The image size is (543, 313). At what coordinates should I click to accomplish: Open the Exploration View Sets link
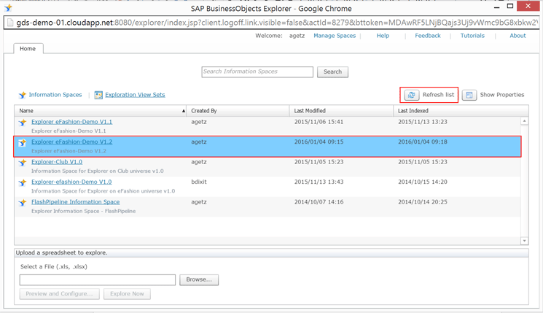pyautogui.click(x=135, y=95)
